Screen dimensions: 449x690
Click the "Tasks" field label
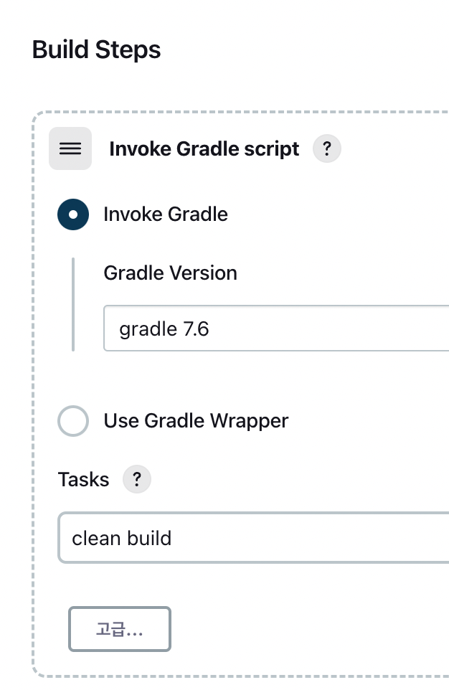[84, 480]
